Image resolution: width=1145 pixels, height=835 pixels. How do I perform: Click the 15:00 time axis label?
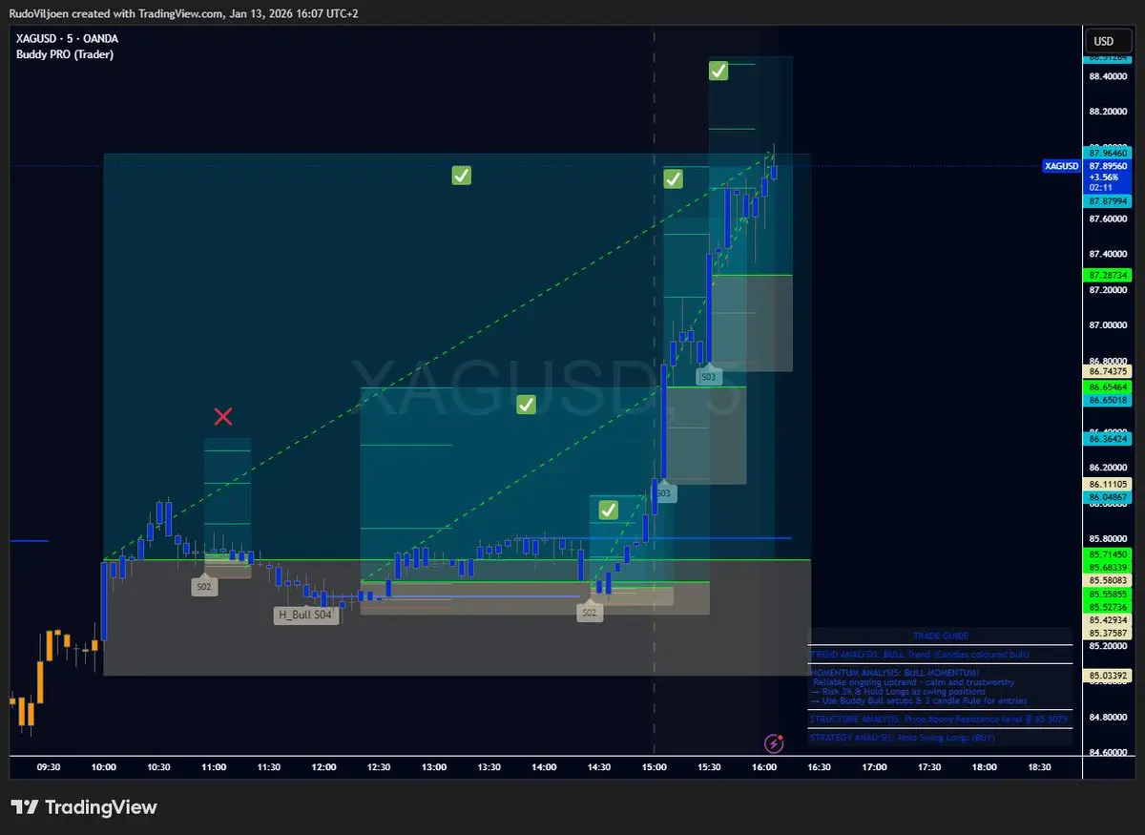(x=654, y=767)
